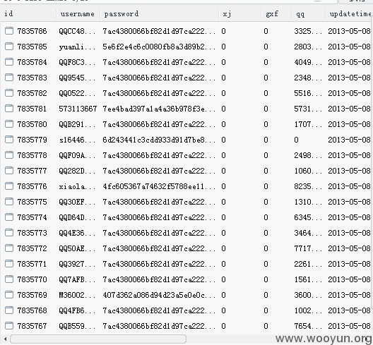
Task: Select username cell yuanli...
Action: click(77, 47)
